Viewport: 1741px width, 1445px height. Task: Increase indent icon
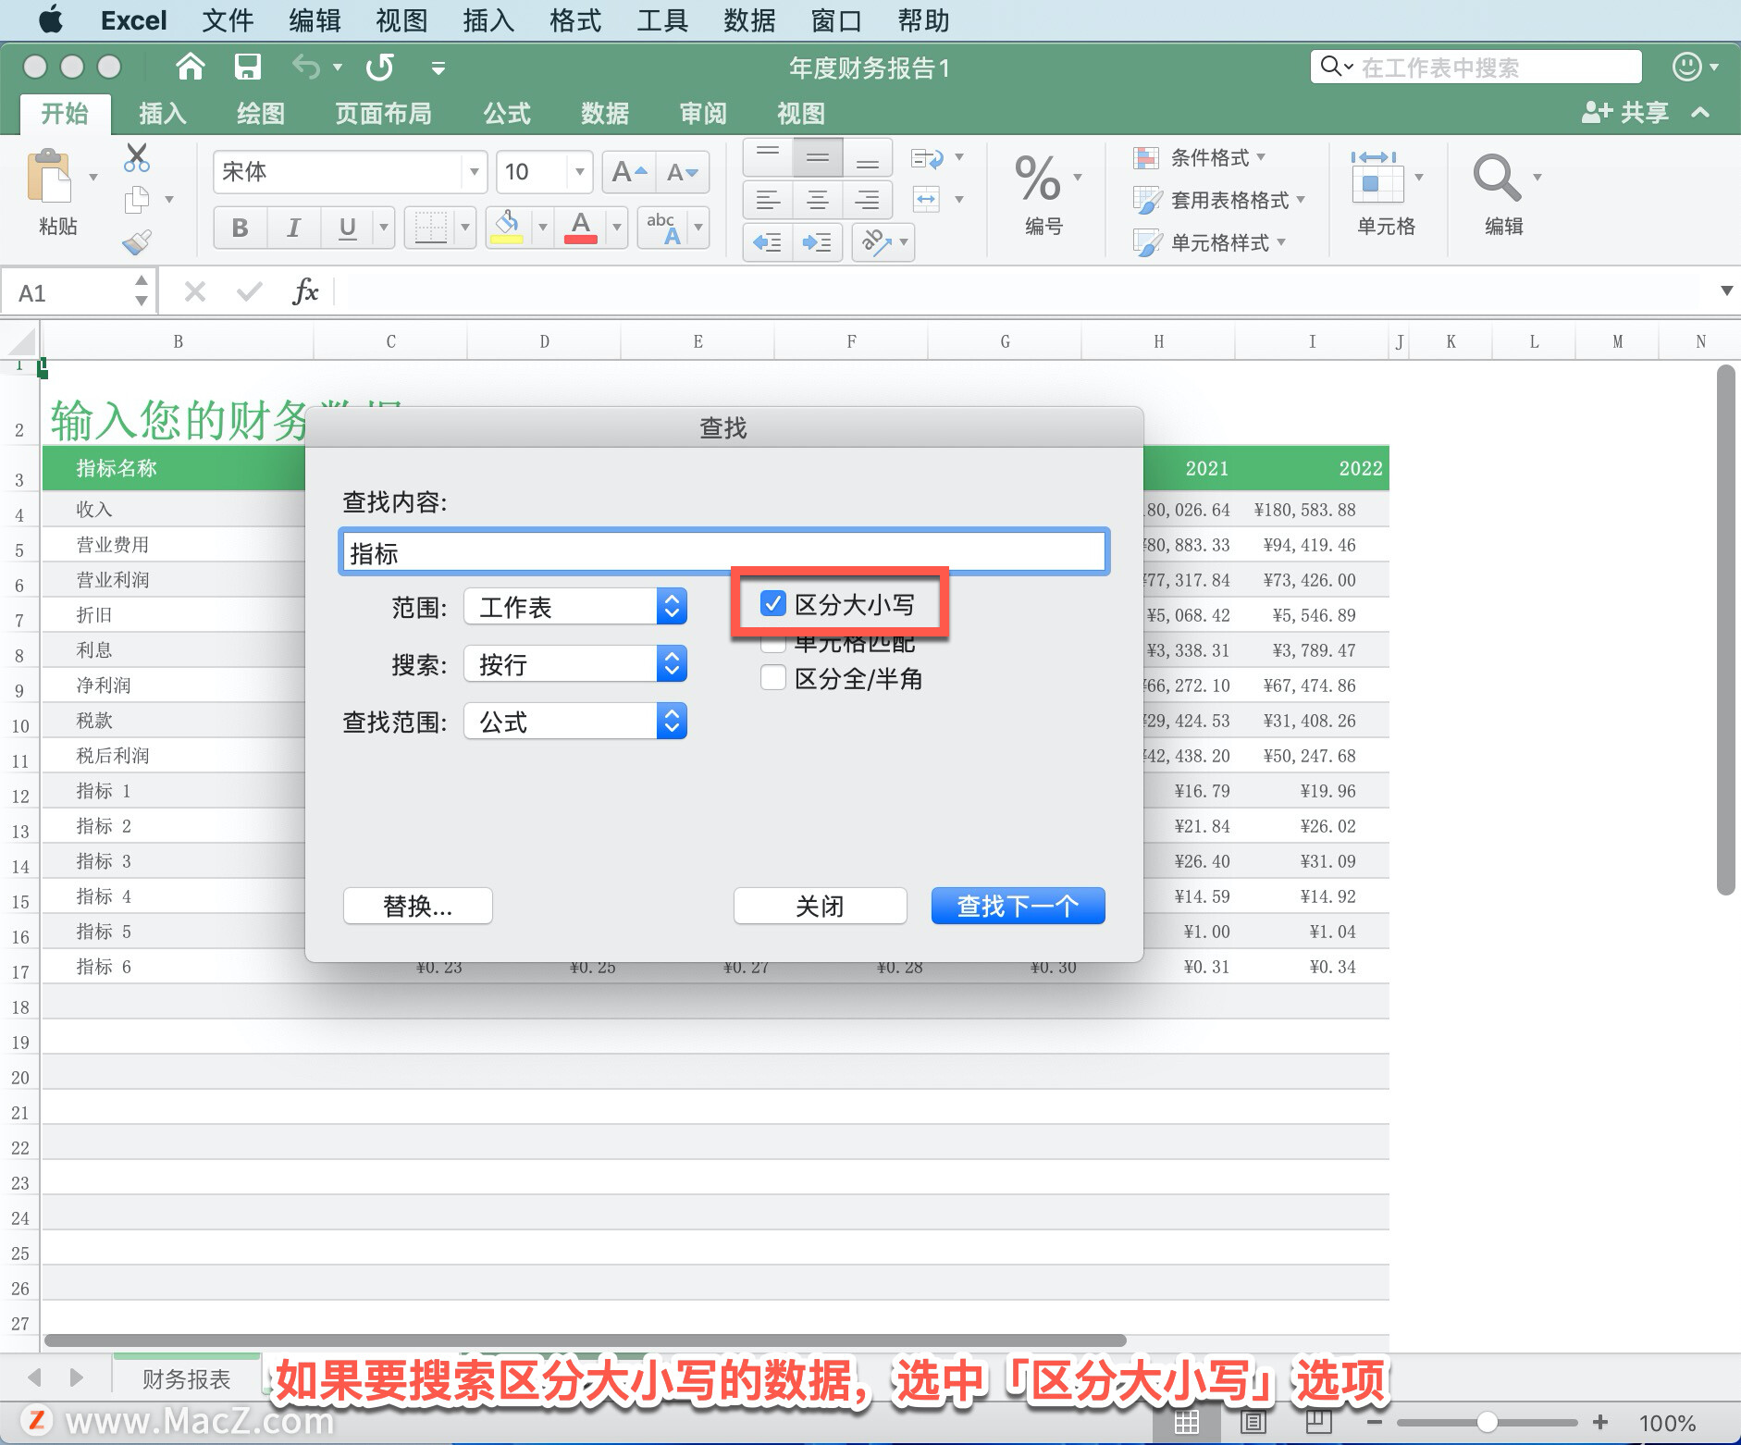point(818,242)
